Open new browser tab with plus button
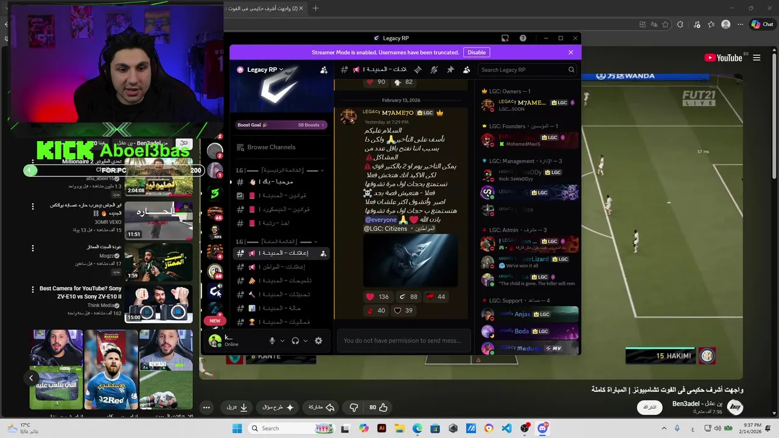Screen dimensions: 779x438 (x=315, y=8)
